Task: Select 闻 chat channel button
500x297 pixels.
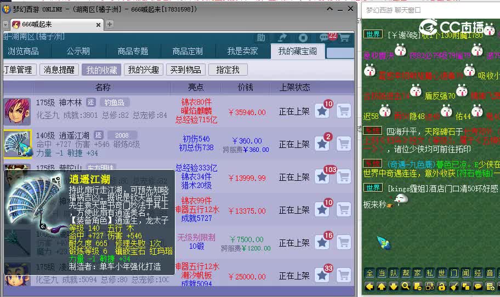Action: 466,273
